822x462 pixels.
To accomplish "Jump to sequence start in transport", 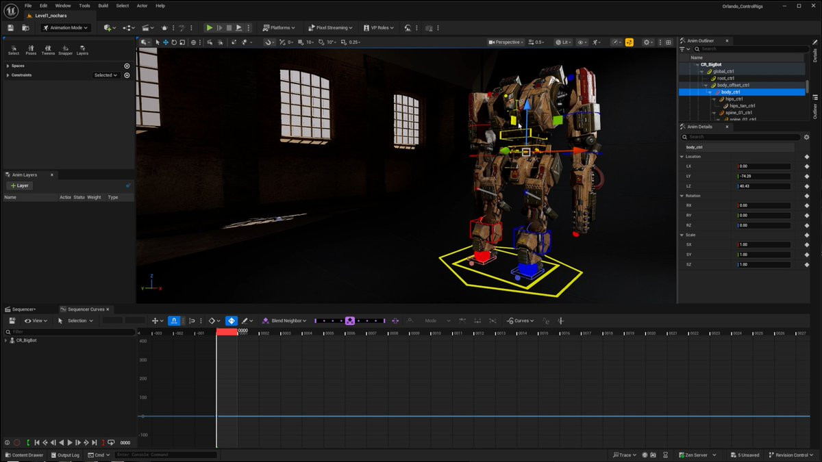I will click(x=37, y=443).
